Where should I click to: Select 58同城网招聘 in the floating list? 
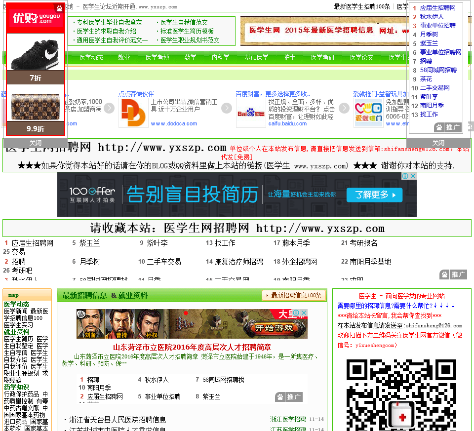pos(438,70)
